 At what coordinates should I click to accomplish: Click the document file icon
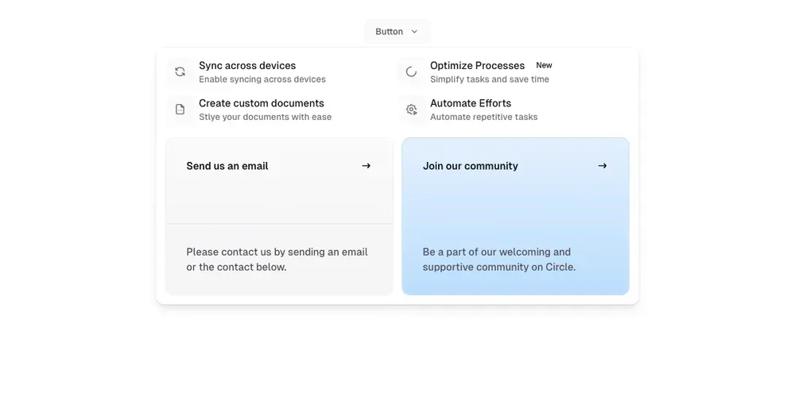click(180, 110)
